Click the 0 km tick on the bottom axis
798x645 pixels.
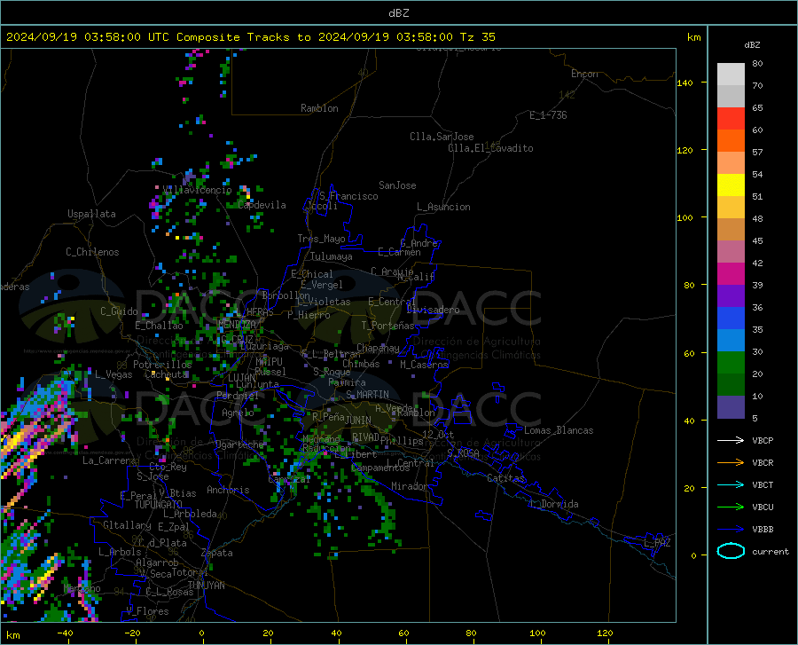[x=202, y=633]
